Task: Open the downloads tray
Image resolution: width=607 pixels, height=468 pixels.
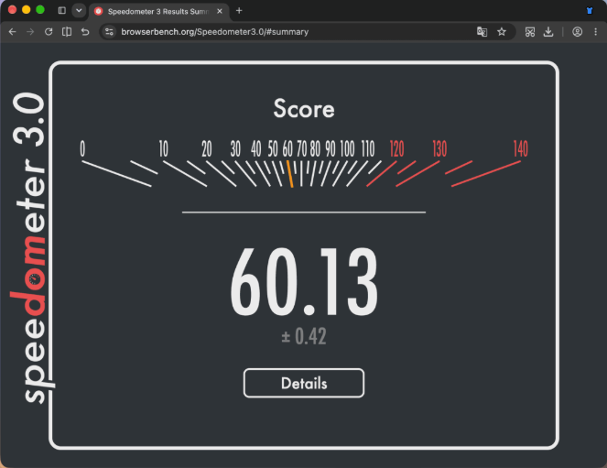Action: [x=548, y=32]
